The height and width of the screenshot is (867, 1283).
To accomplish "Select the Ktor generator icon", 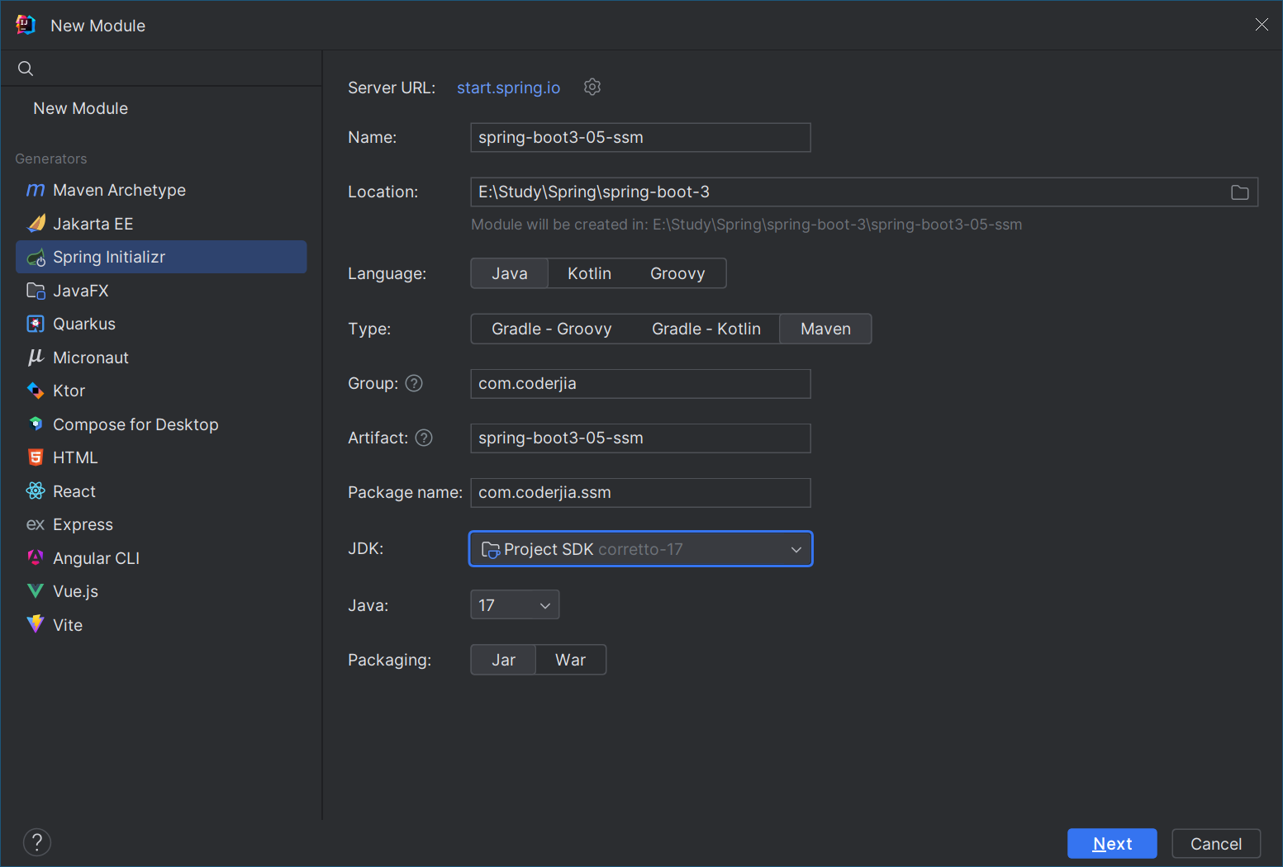I will point(36,391).
